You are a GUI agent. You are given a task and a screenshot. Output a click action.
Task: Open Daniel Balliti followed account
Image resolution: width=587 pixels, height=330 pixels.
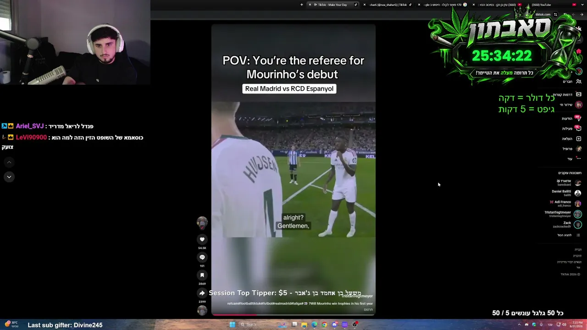566,193
